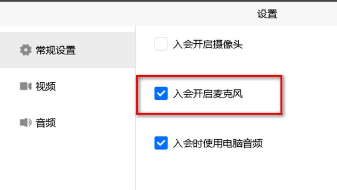Click the video camera icon beside 视频
Screen dimensions: 337x190
click(26, 86)
